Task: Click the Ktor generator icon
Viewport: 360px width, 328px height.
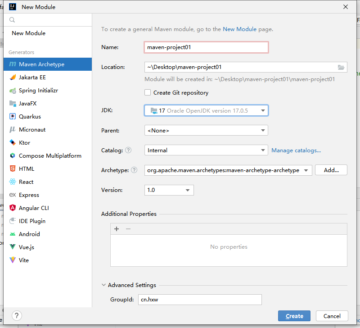Action: [13, 143]
